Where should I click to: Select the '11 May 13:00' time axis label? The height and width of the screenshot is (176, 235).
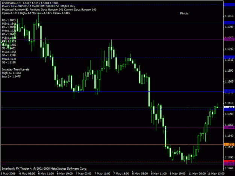click(216, 174)
